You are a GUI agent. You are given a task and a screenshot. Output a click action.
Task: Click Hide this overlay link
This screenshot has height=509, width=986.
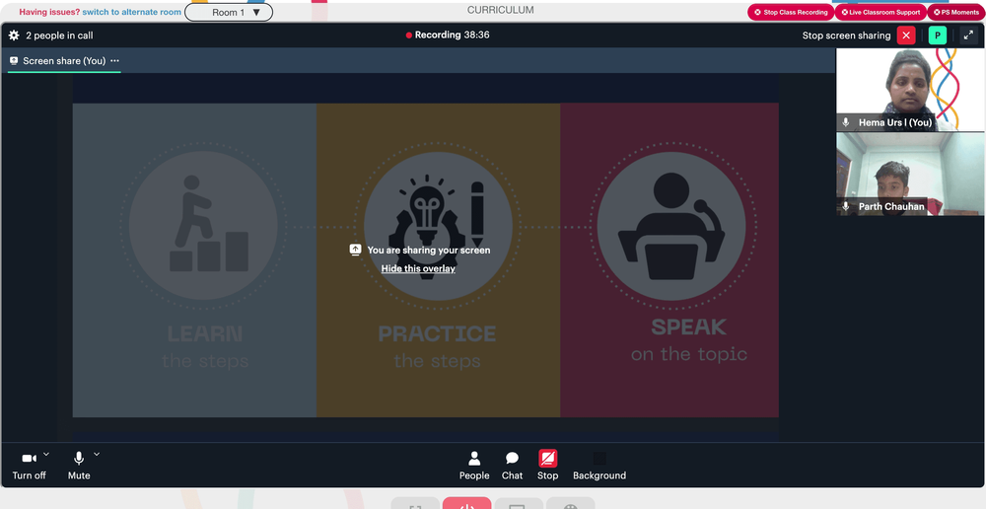(418, 268)
